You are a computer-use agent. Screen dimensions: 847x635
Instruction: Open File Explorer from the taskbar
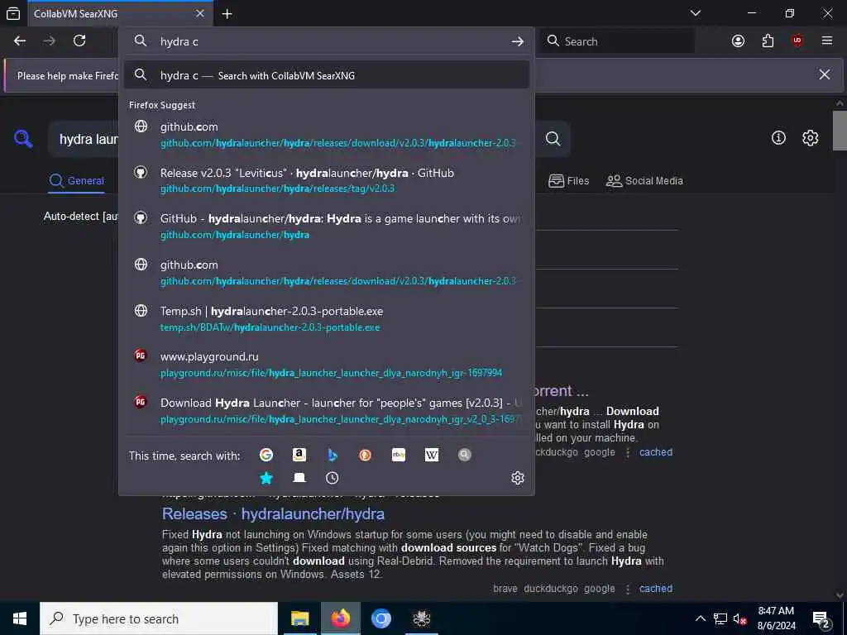click(x=299, y=618)
